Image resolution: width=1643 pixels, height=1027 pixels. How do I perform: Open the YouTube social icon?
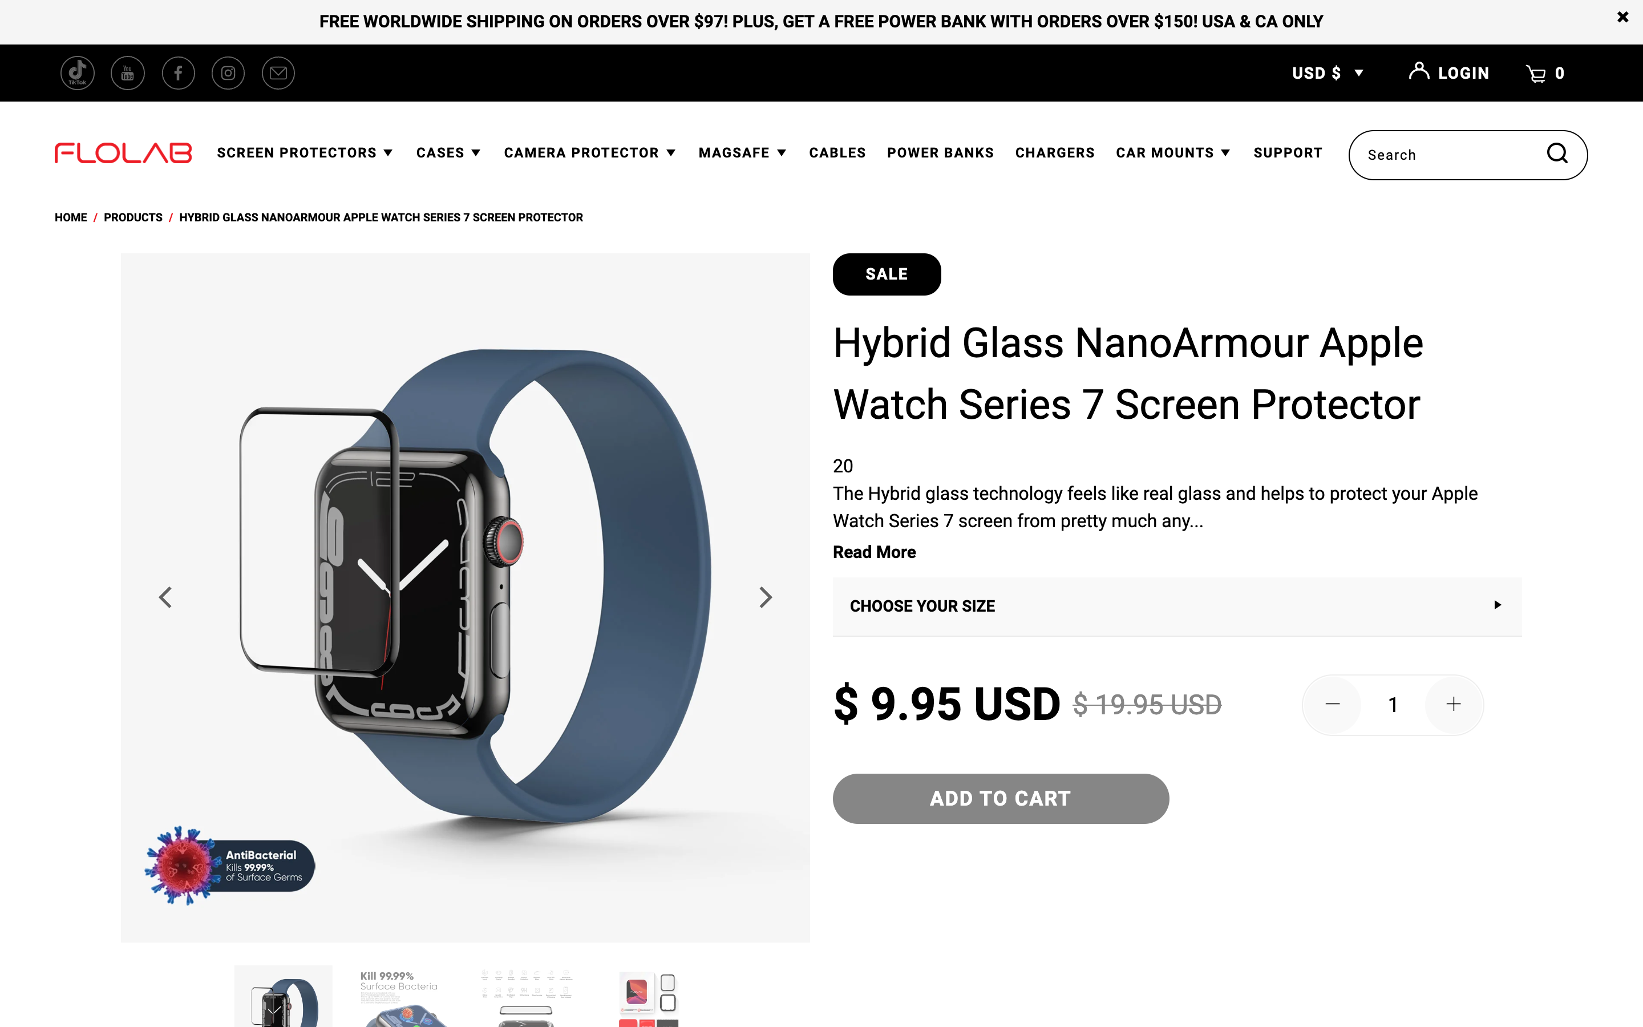click(x=128, y=72)
